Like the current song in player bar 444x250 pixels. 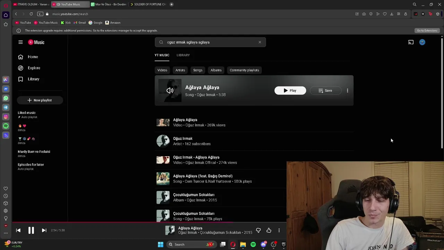pos(269,230)
